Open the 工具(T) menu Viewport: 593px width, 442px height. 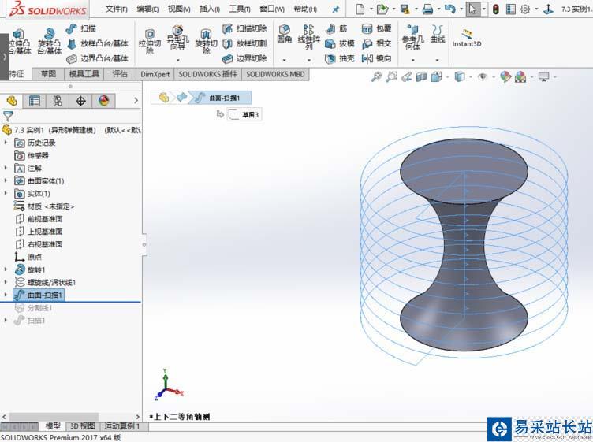click(x=240, y=9)
